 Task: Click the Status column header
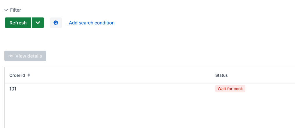221,75
